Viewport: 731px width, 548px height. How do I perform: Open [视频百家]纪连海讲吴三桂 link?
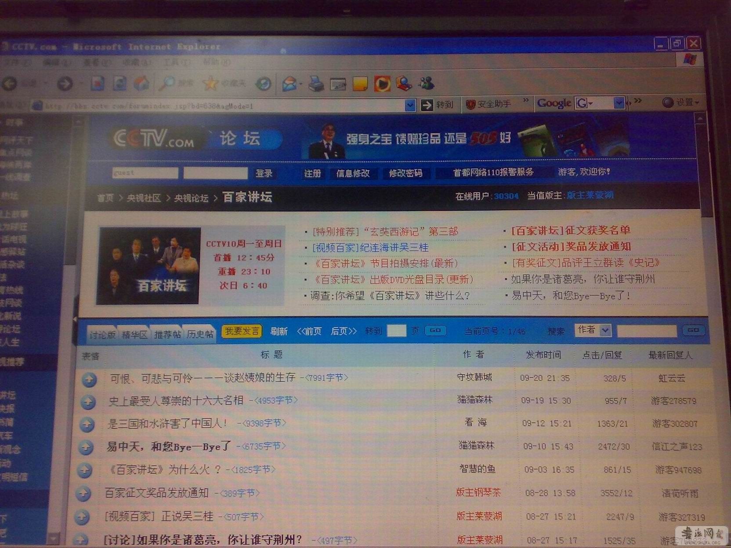click(x=370, y=247)
